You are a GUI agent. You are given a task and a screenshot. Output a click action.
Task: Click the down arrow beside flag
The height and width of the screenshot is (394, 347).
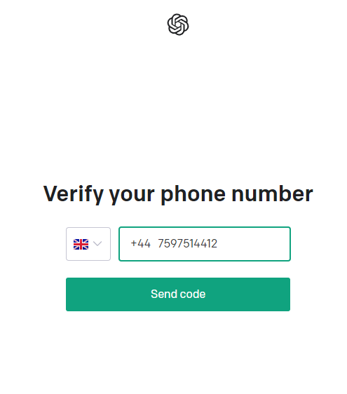[x=97, y=243]
